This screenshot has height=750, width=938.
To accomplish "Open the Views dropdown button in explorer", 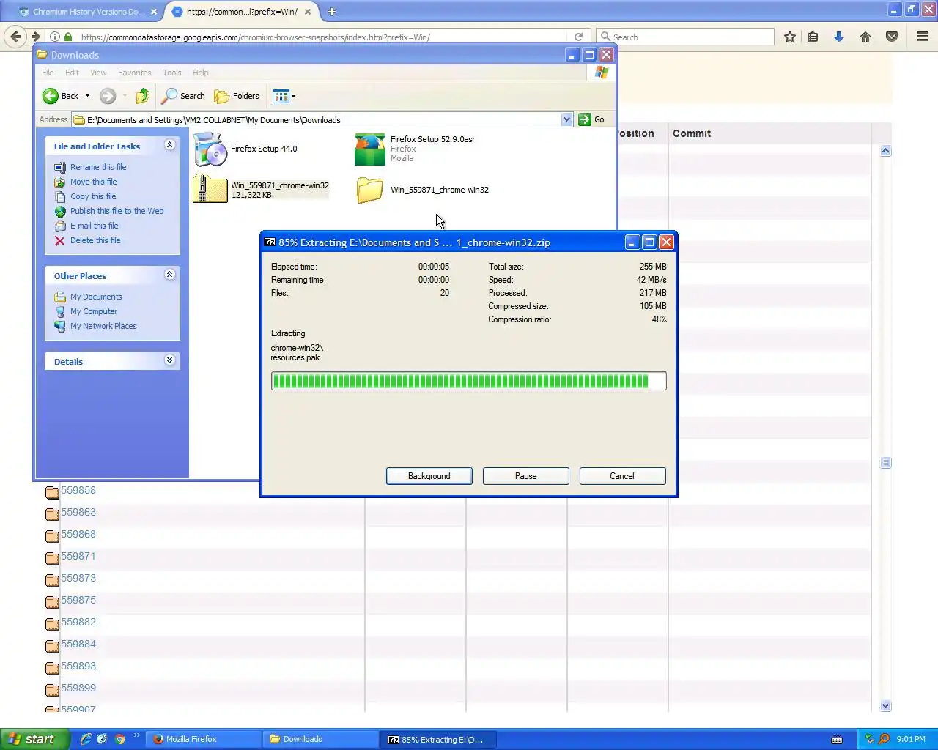I will 284,96.
